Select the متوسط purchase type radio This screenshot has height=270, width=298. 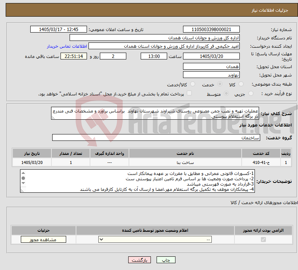pos(227,94)
